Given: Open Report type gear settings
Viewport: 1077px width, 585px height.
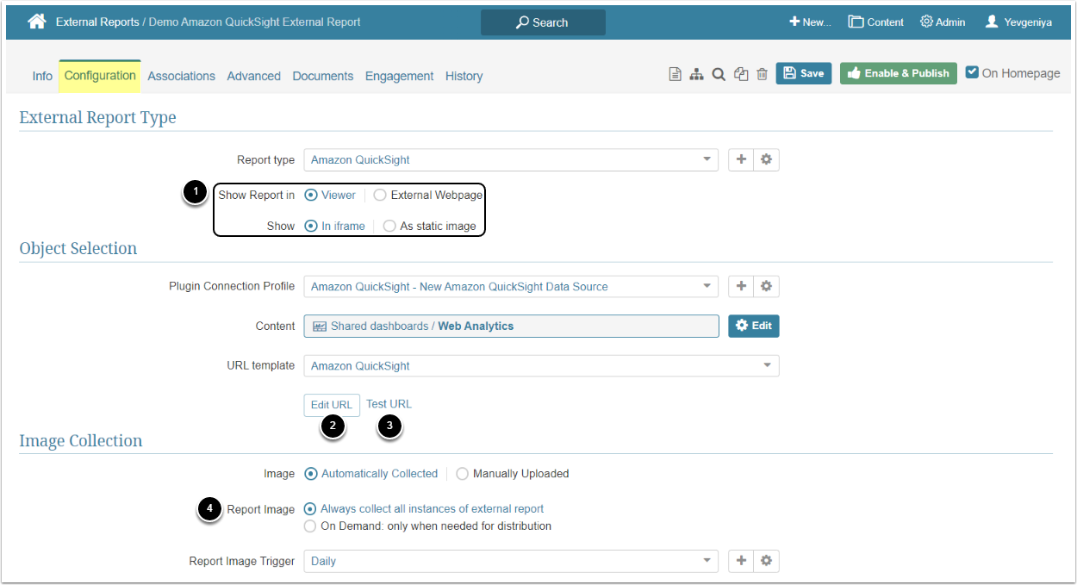Looking at the screenshot, I should (766, 159).
